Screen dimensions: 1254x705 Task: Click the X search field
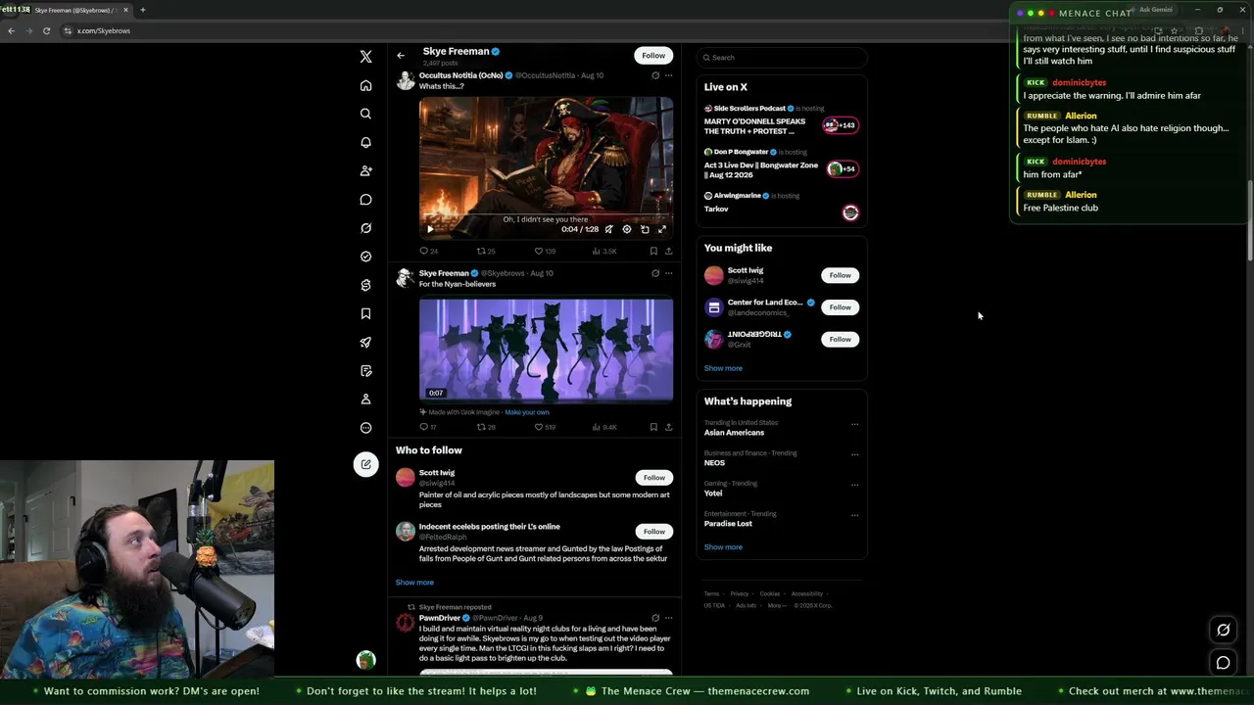(x=781, y=58)
